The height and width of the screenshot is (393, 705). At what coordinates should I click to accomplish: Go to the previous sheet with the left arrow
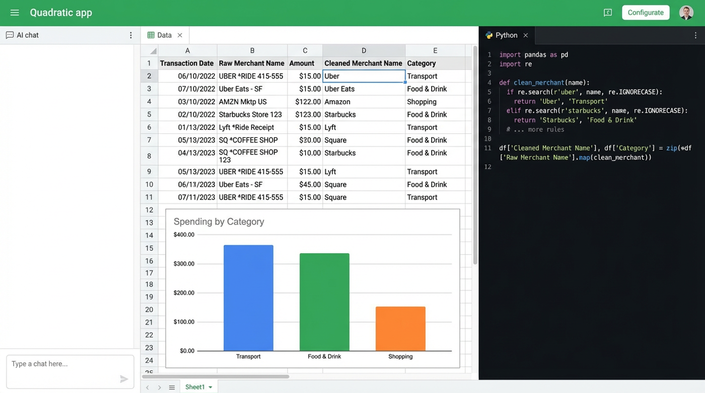(x=148, y=387)
